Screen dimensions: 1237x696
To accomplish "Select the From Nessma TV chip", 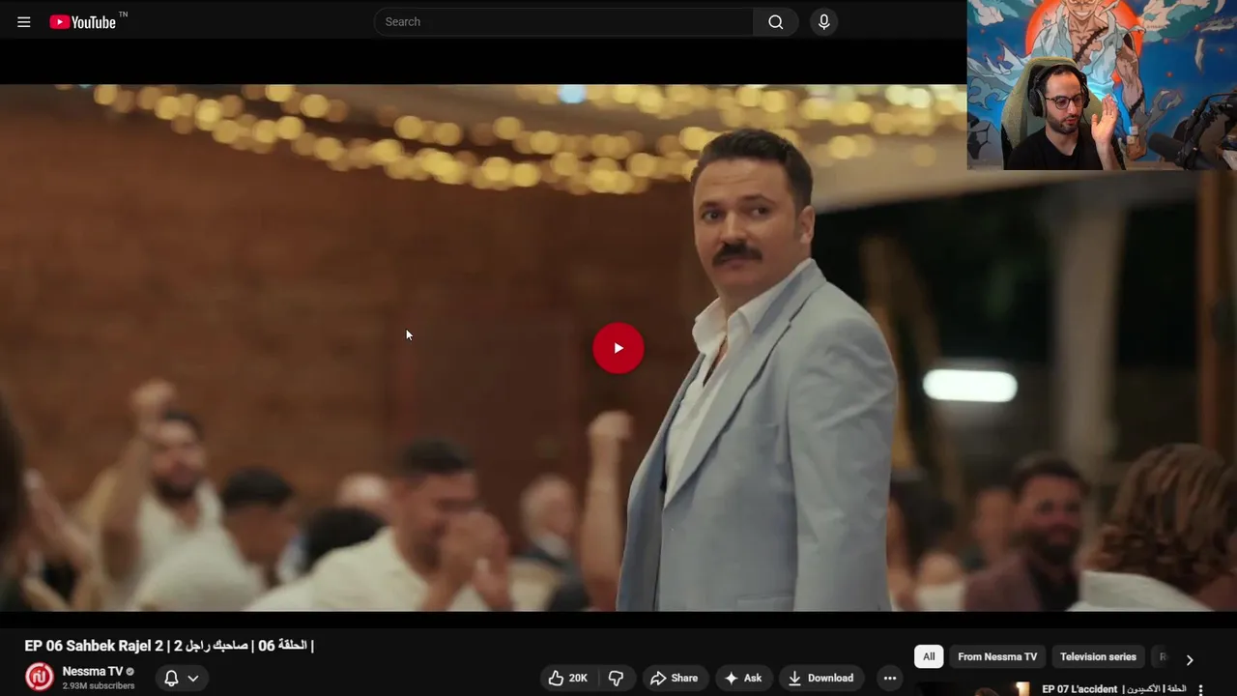I will click(x=997, y=656).
